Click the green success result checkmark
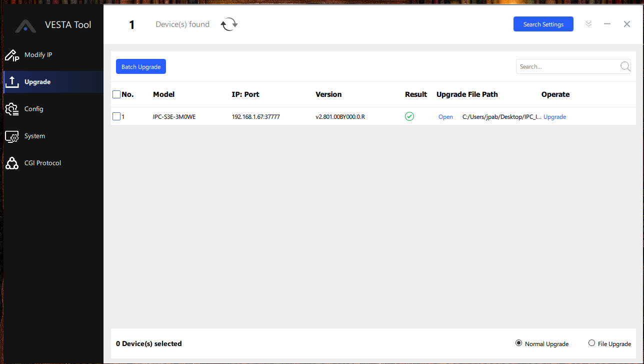Screen dimensions: 644x364 (409, 116)
